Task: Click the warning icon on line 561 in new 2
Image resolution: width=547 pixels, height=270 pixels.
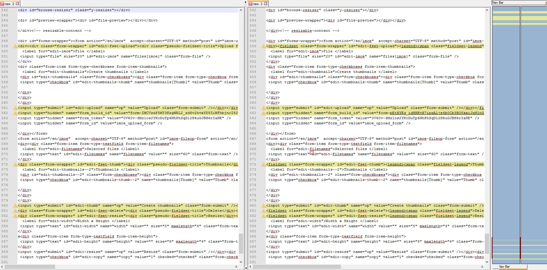Action: 15,108
